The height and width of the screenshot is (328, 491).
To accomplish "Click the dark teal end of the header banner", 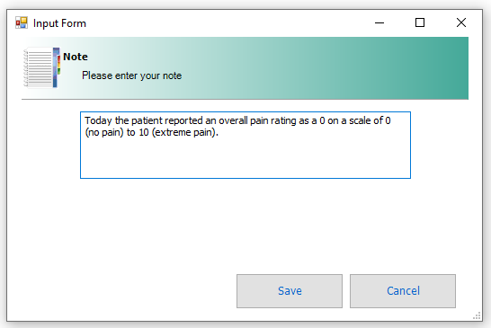I will pyautogui.click(x=454, y=68).
